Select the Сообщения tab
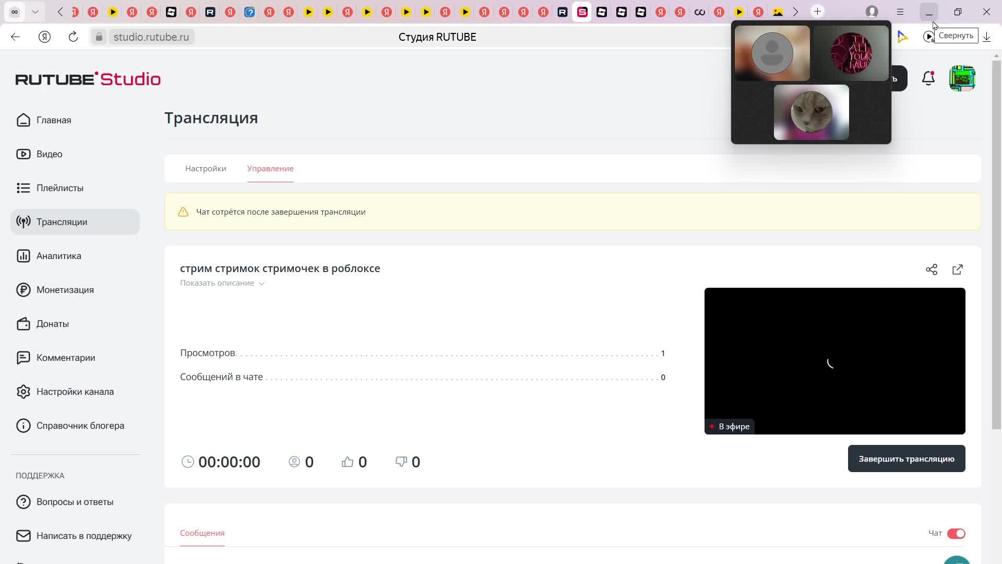Image resolution: width=1002 pixels, height=564 pixels. [x=202, y=533]
